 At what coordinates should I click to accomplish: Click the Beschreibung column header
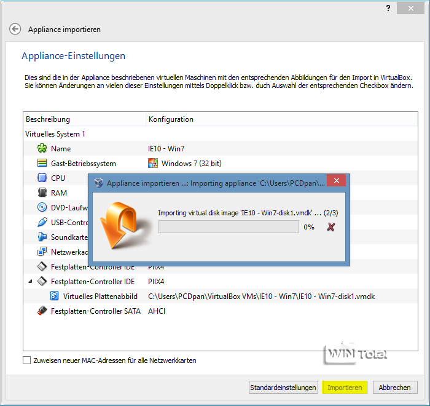(85, 119)
